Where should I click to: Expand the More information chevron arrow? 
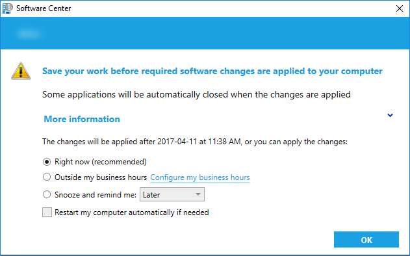tap(390, 115)
